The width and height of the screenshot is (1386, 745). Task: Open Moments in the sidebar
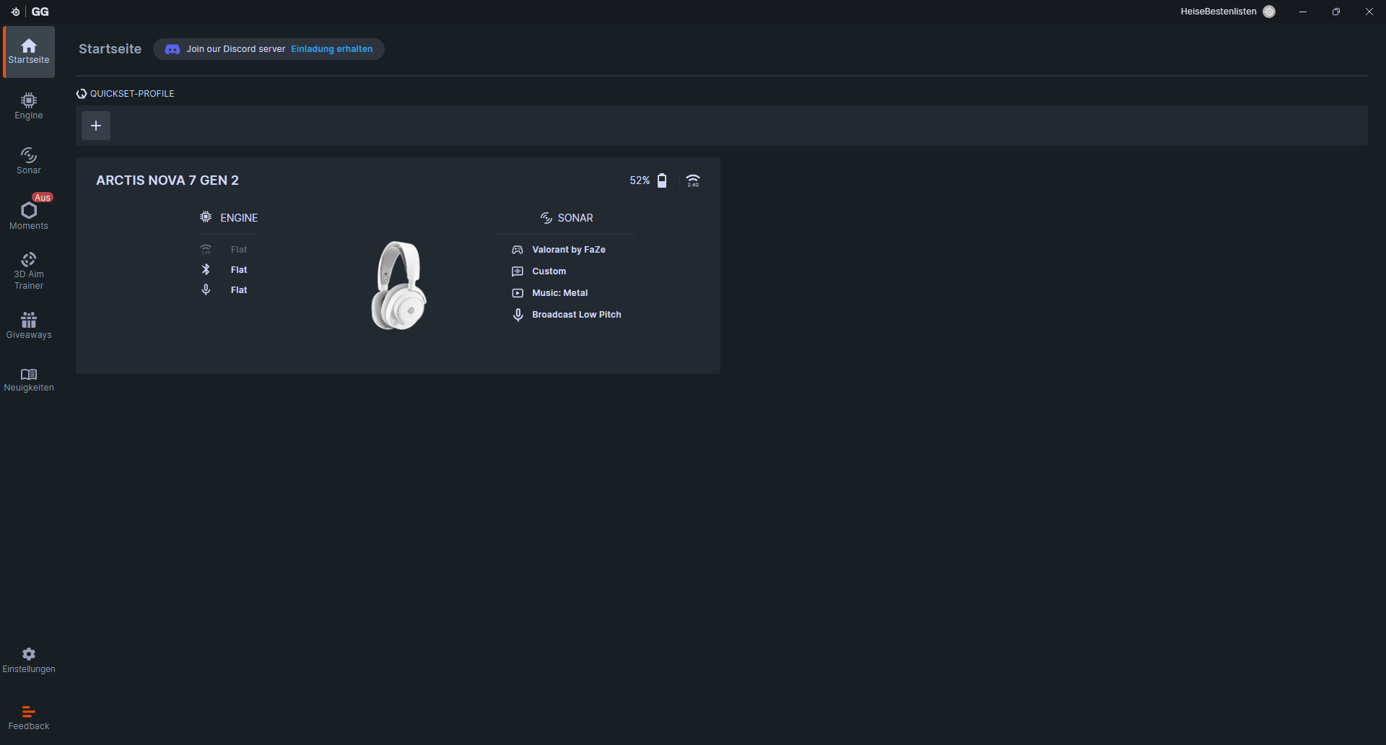point(29,216)
